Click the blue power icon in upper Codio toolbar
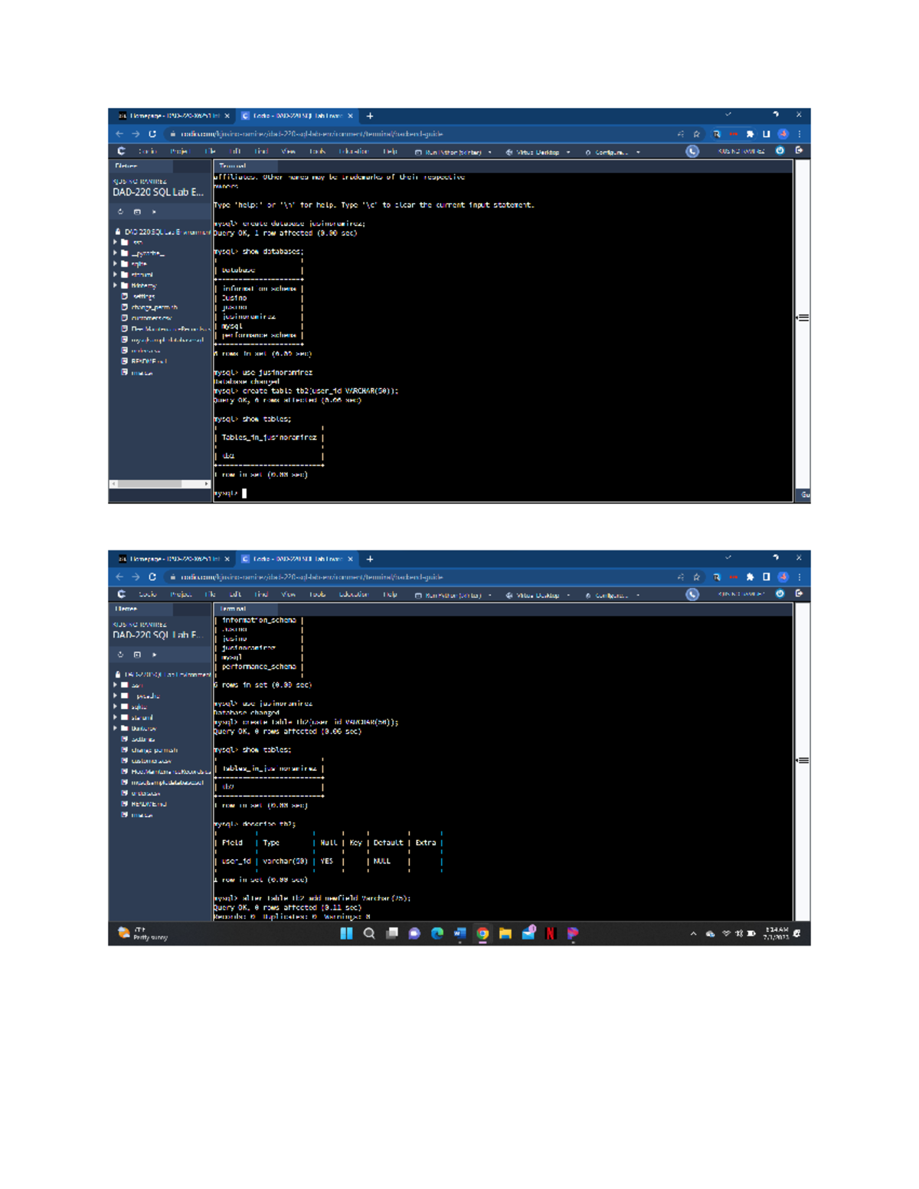The height and width of the screenshot is (1189, 919). pos(780,151)
